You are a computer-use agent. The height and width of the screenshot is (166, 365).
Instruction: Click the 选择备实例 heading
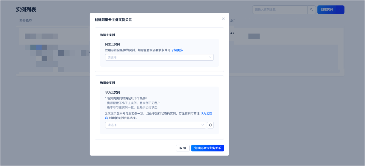tap(107, 83)
